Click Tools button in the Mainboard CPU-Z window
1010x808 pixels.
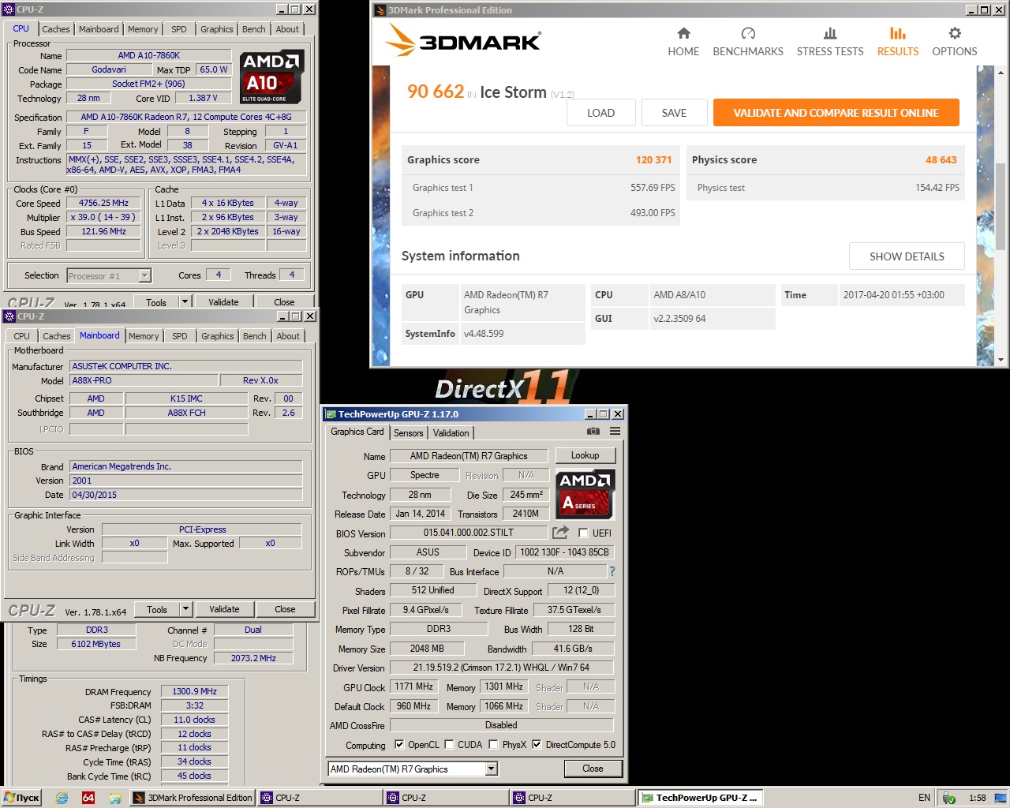coord(157,609)
